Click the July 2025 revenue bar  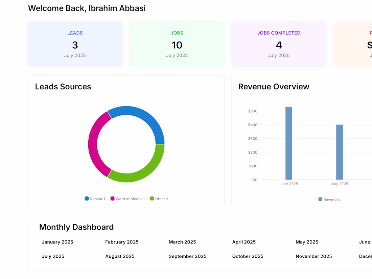(x=340, y=152)
